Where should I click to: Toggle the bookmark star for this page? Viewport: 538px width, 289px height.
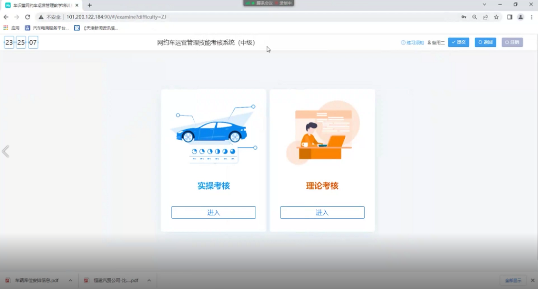click(496, 16)
